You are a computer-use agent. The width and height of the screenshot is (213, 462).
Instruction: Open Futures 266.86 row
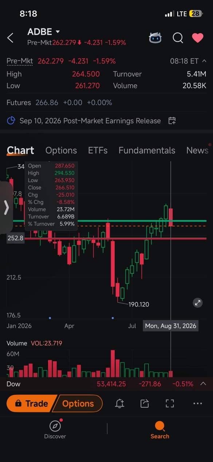point(106,103)
